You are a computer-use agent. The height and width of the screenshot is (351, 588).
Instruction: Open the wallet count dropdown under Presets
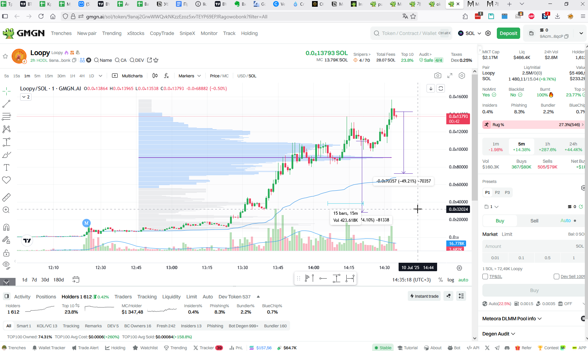pos(492,207)
